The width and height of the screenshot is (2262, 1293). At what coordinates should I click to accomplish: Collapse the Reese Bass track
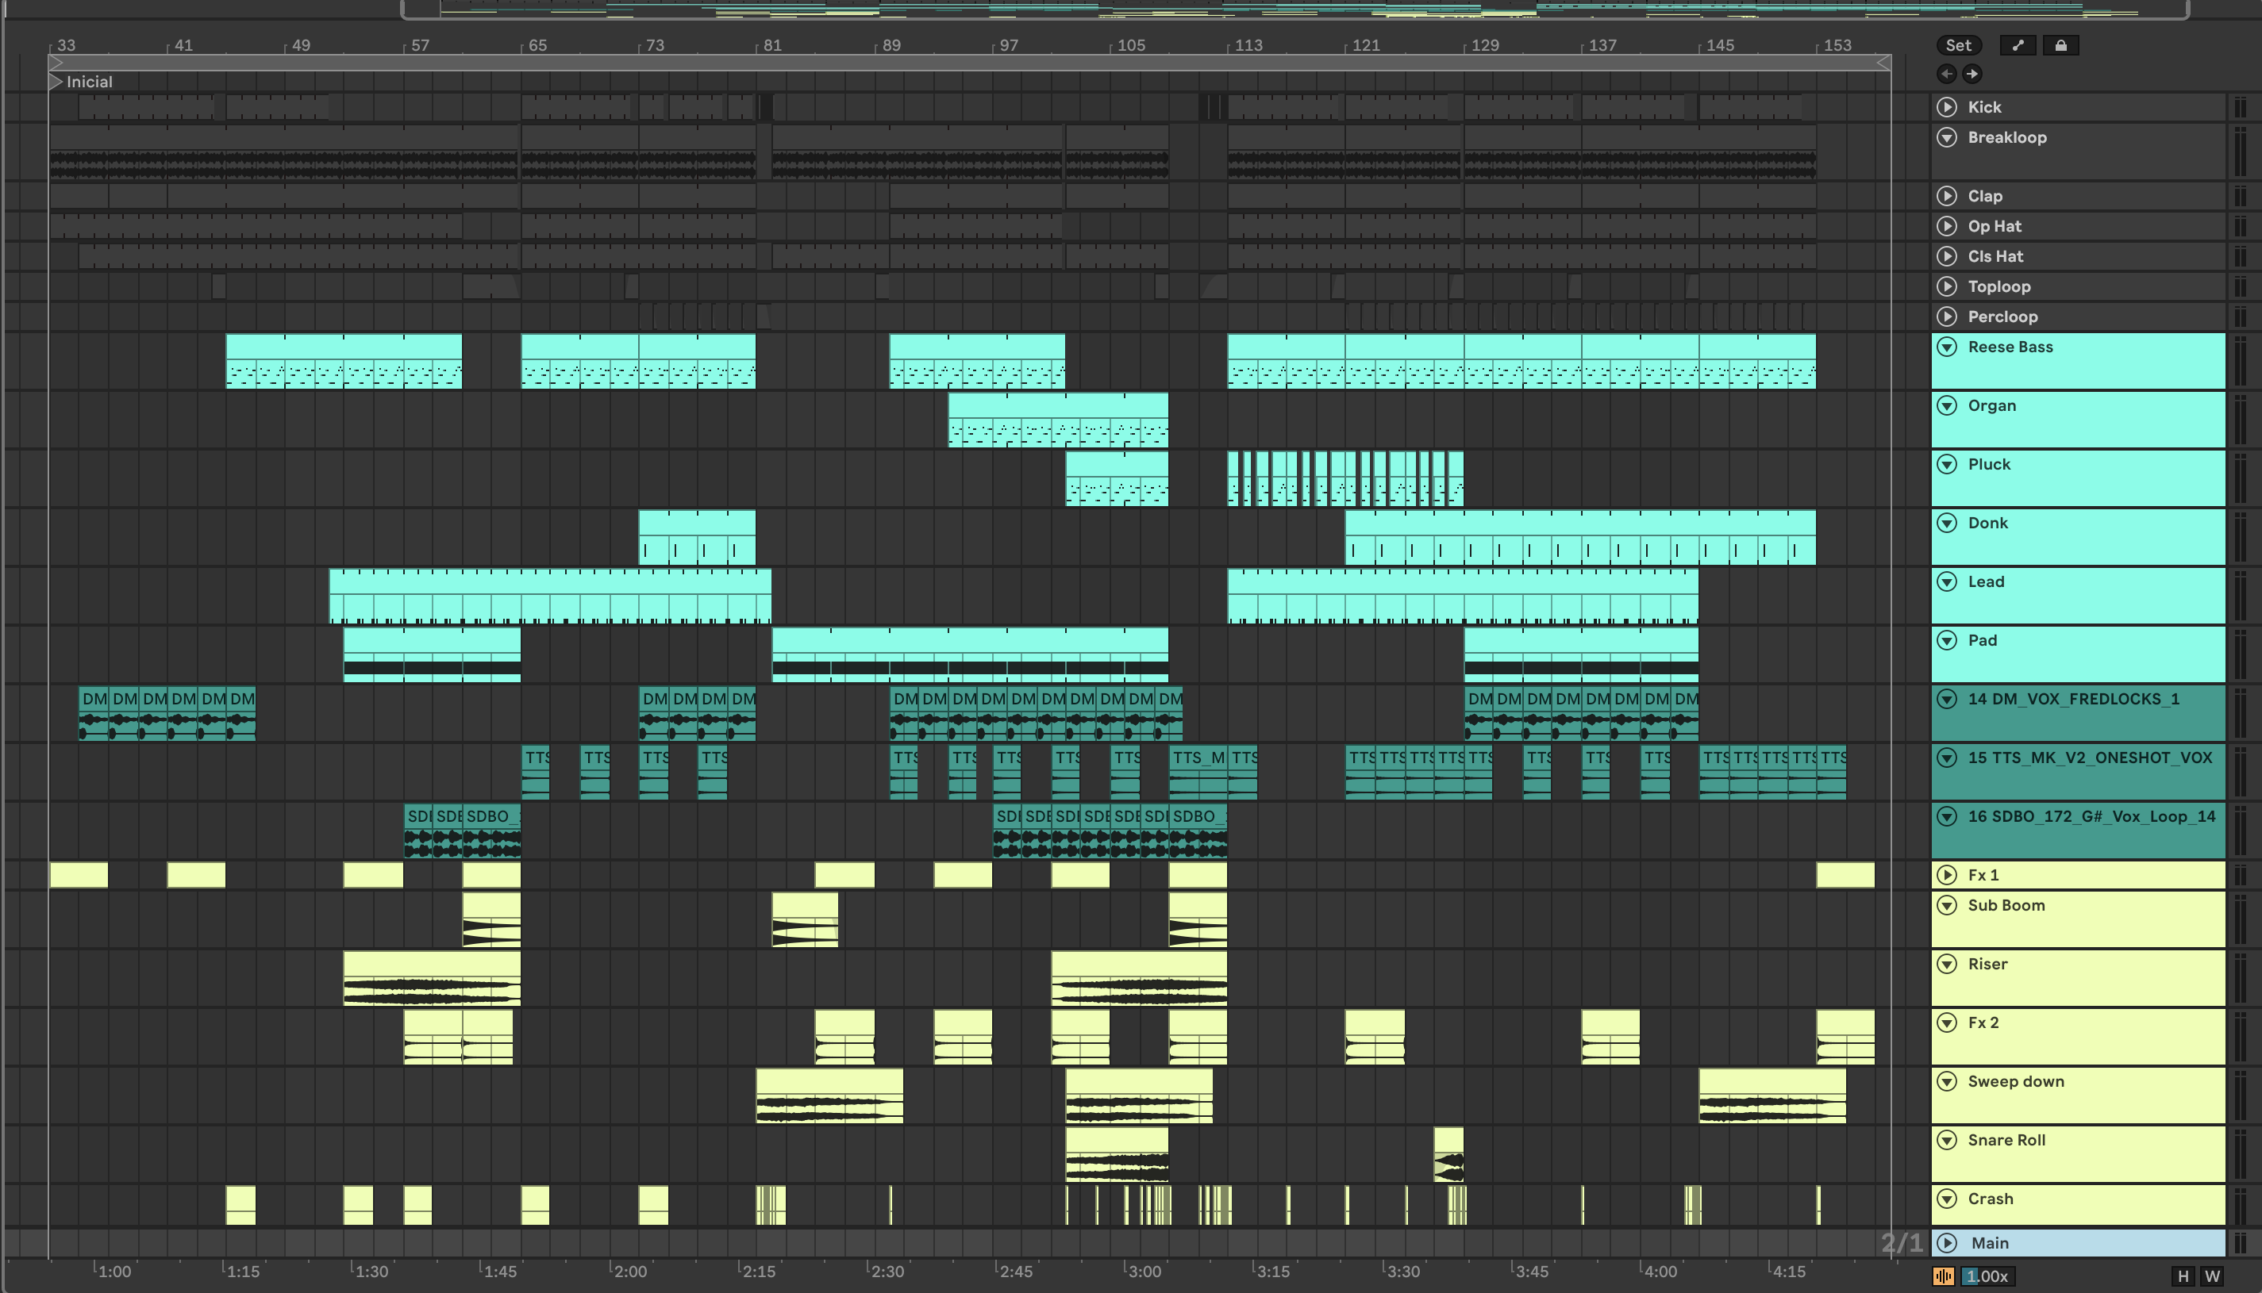click(1947, 347)
